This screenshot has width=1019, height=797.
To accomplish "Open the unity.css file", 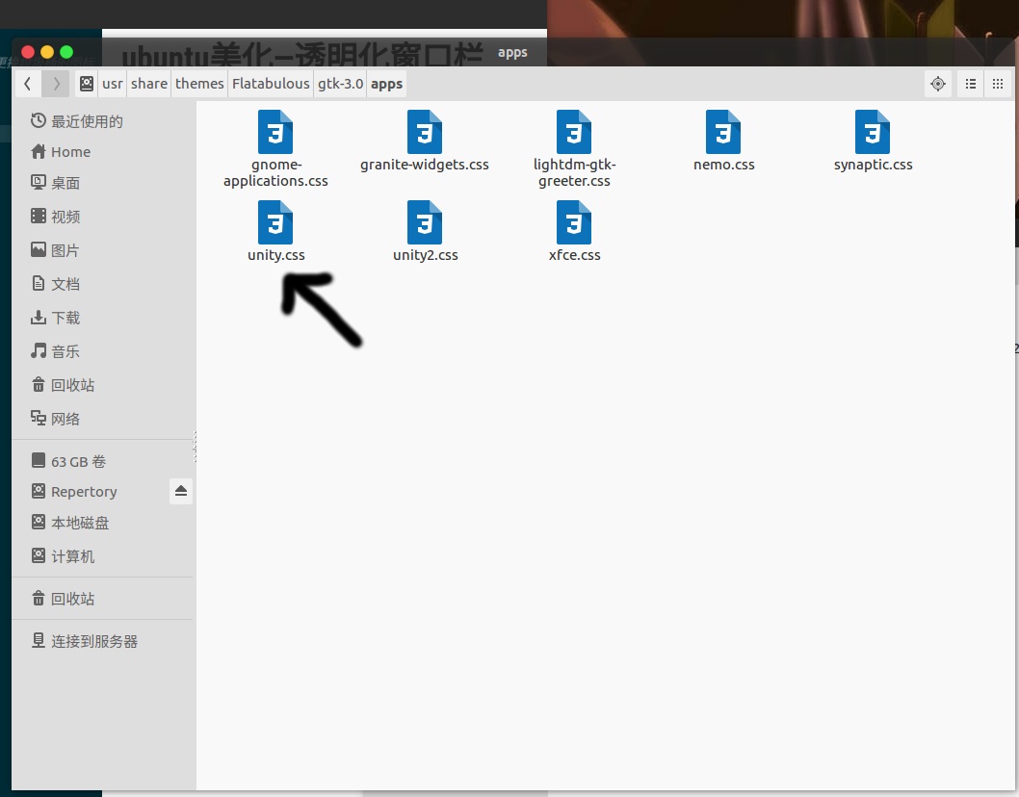I will coord(275,223).
